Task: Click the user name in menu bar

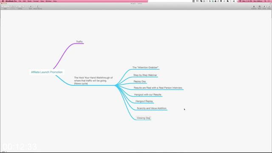Action: pyautogui.click(x=258, y=1)
